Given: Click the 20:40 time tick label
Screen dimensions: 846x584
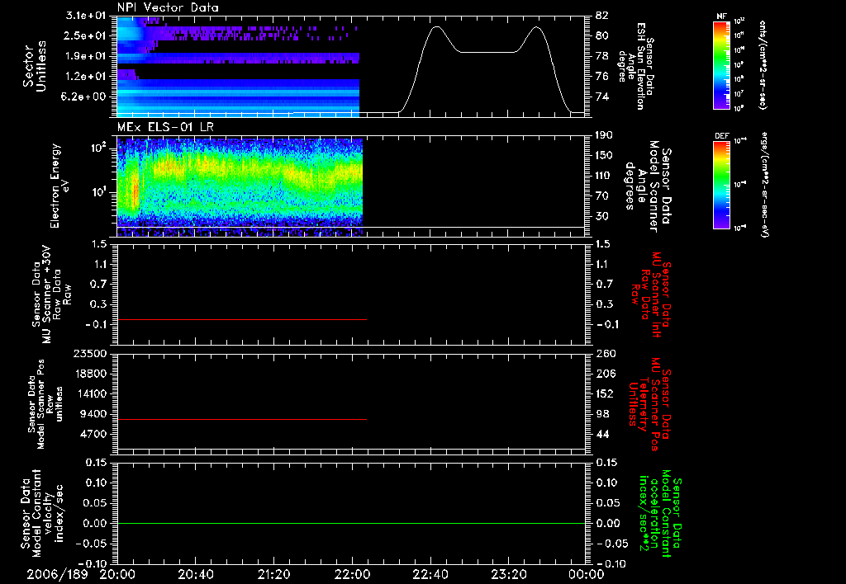Looking at the screenshot, I should [x=195, y=574].
